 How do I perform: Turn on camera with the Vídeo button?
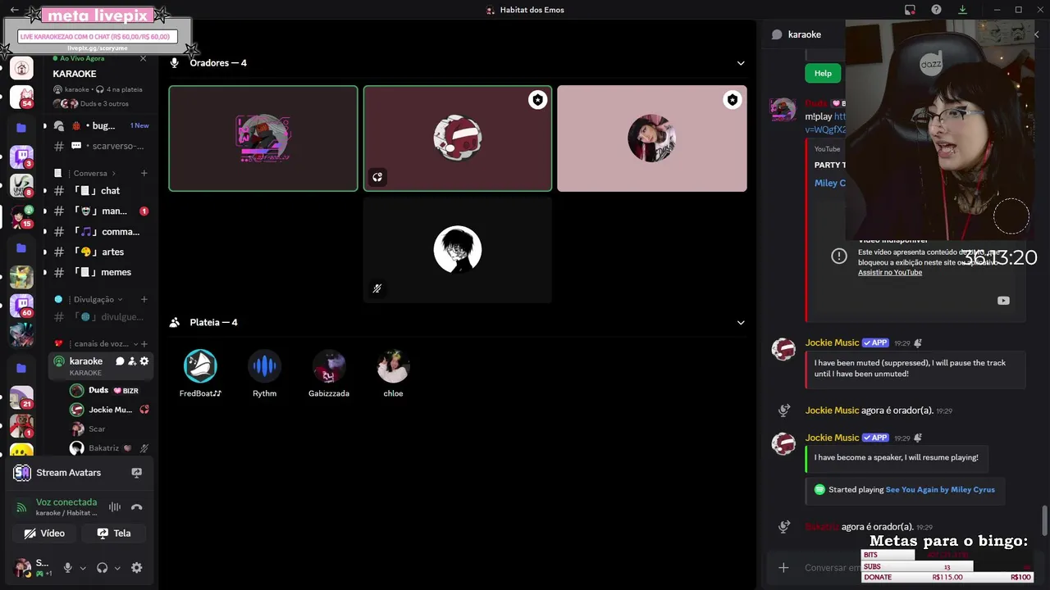(44, 533)
